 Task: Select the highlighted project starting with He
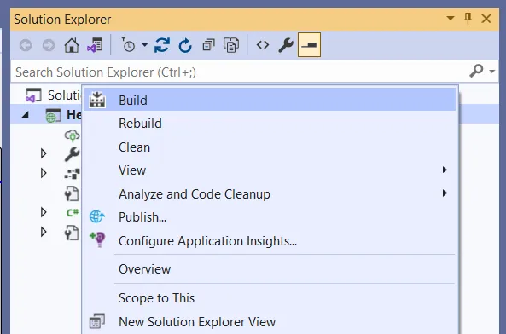64,115
